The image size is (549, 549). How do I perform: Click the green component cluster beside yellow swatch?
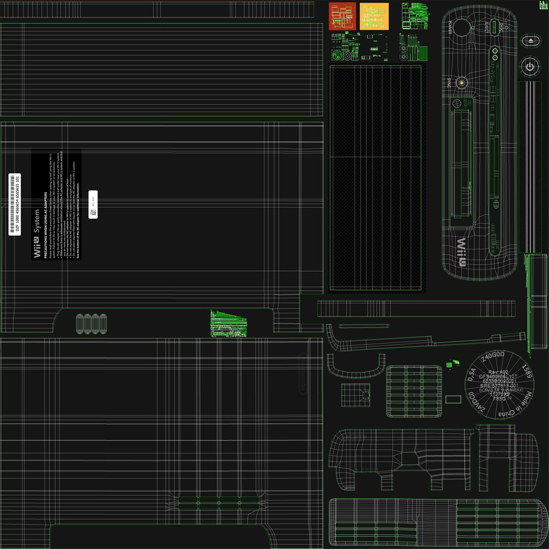[x=415, y=16]
